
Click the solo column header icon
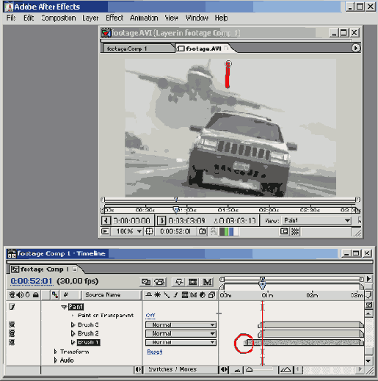tap(28, 295)
